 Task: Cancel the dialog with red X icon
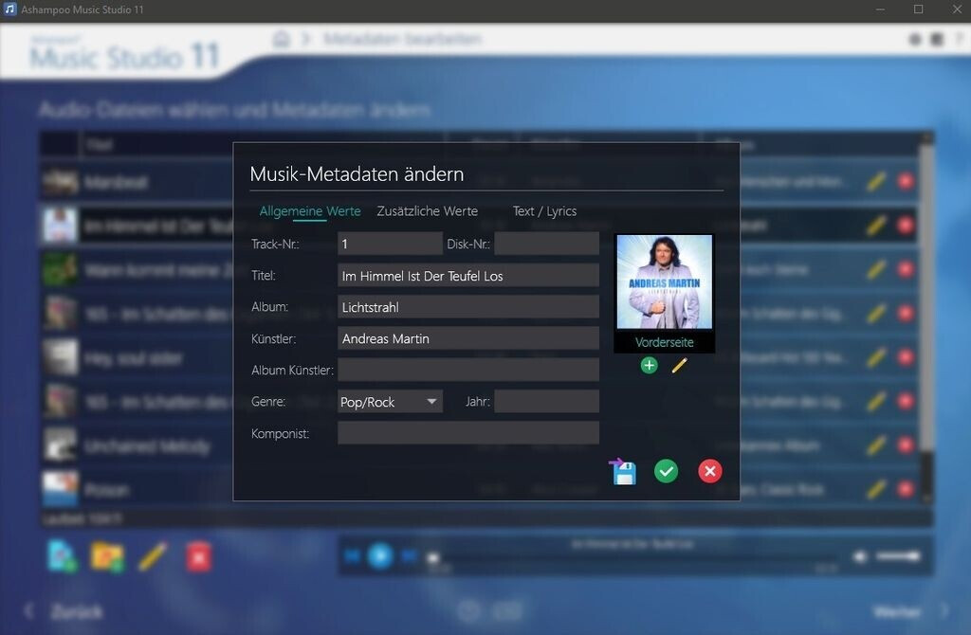coord(710,471)
